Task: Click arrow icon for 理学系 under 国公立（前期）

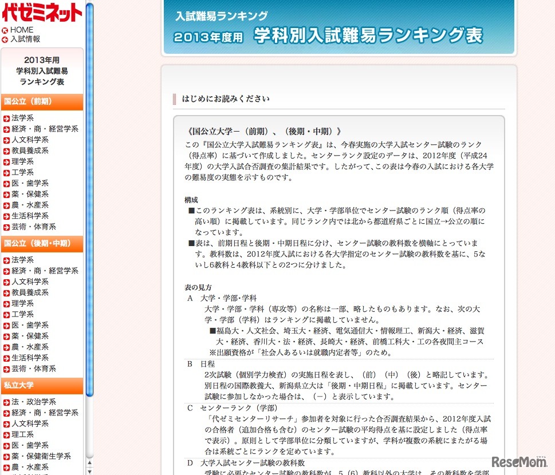Action: pos(6,163)
